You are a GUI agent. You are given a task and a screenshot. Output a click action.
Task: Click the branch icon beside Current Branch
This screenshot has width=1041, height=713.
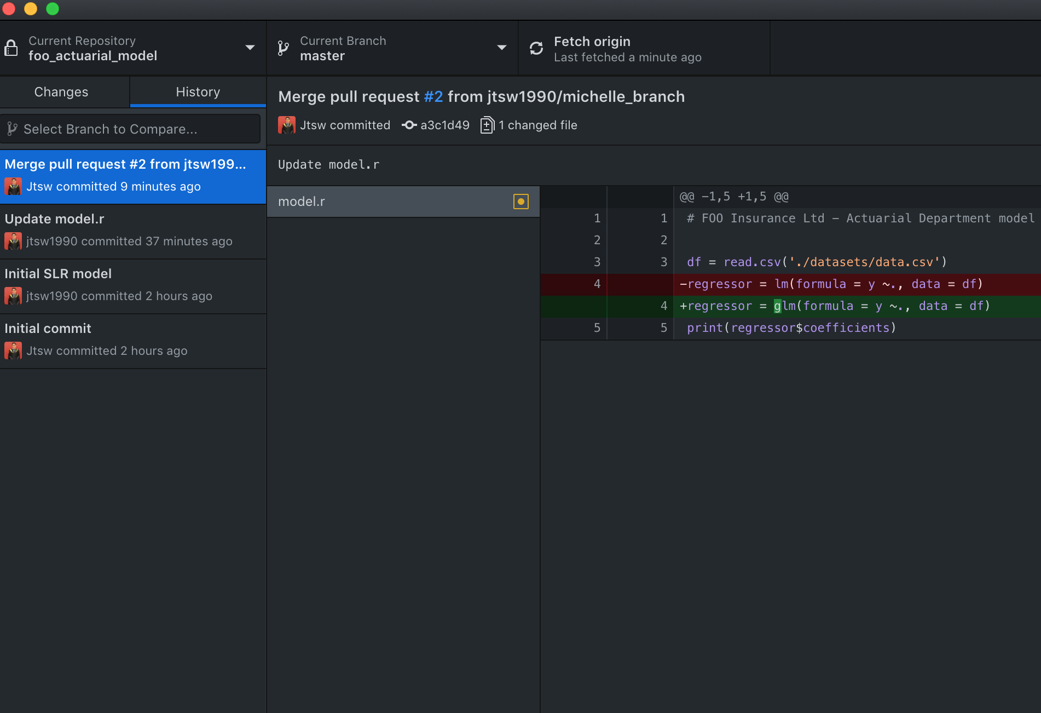coord(283,48)
